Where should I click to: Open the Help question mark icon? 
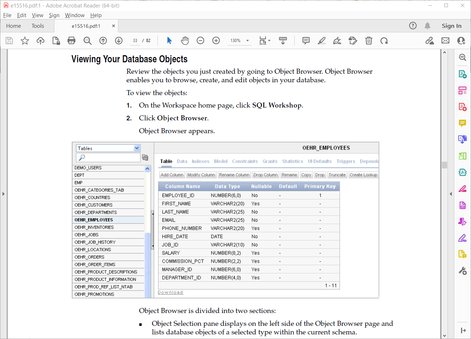(413, 26)
